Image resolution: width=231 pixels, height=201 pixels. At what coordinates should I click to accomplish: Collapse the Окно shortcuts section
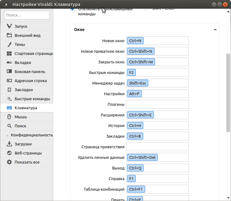coord(215,30)
